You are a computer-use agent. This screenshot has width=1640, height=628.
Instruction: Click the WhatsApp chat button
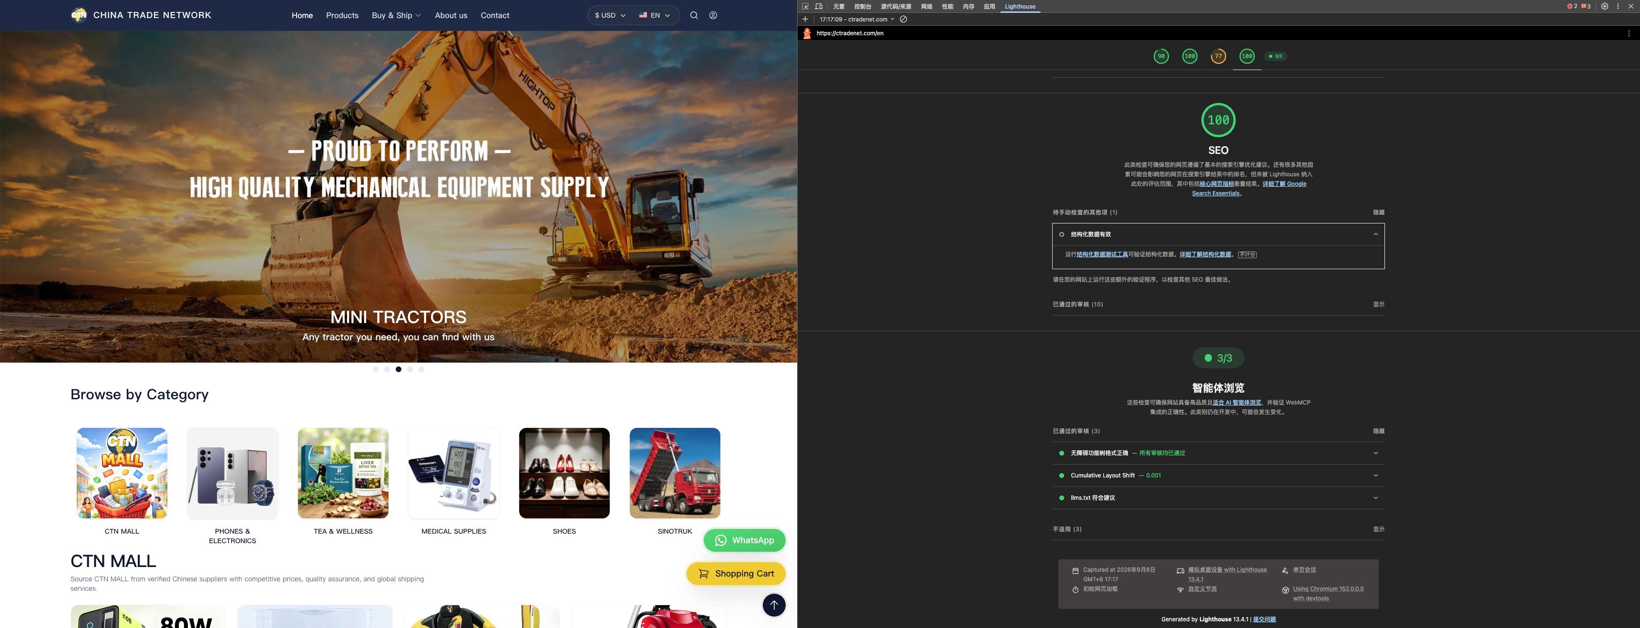pyautogui.click(x=744, y=540)
